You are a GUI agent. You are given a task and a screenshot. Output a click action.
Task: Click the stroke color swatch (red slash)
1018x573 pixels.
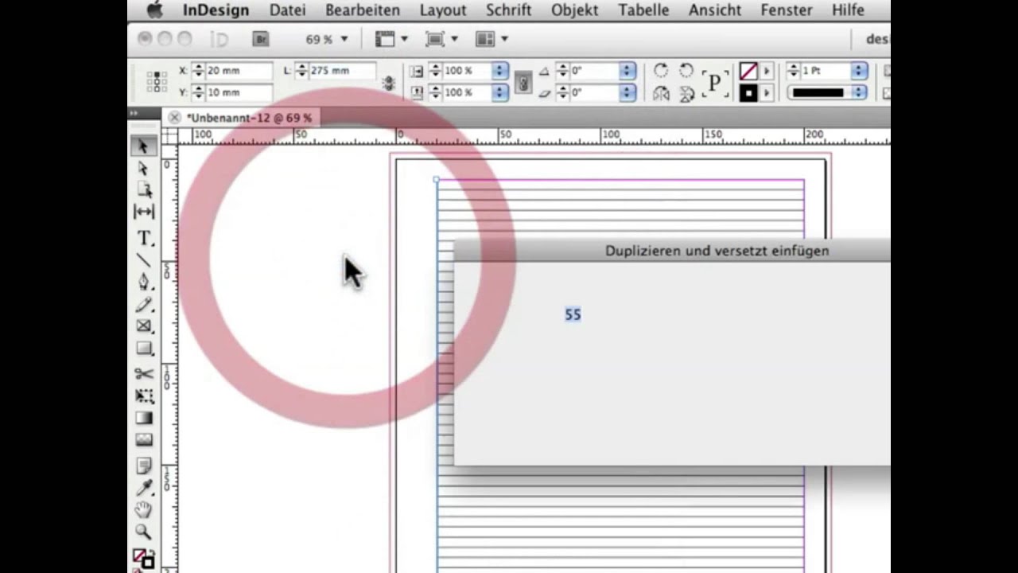pos(748,72)
